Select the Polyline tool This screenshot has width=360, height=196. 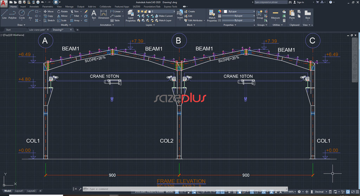click(x=12, y=14)
